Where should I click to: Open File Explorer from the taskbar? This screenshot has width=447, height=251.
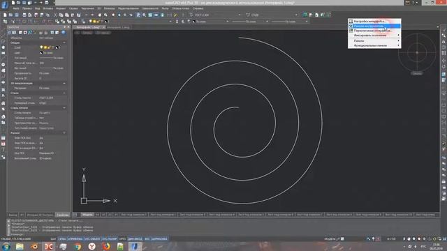20,246
